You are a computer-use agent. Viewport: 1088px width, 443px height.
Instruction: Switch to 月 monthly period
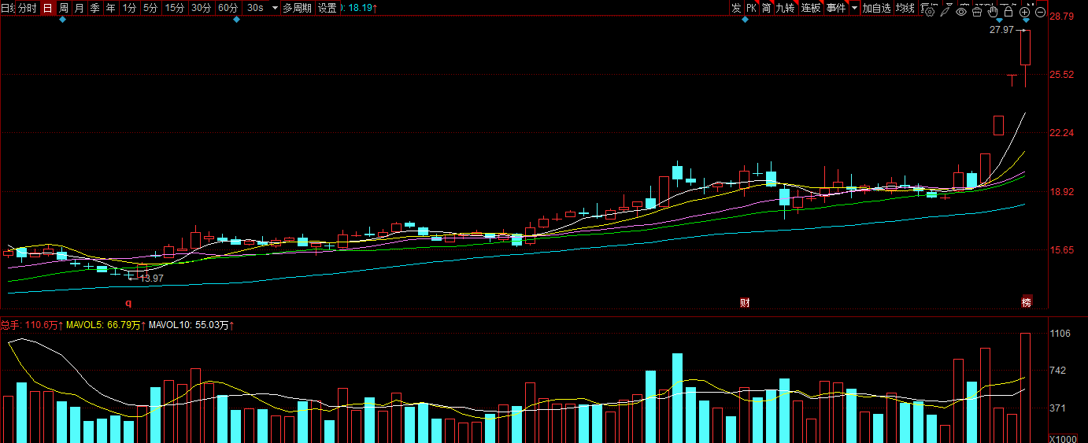80,8
